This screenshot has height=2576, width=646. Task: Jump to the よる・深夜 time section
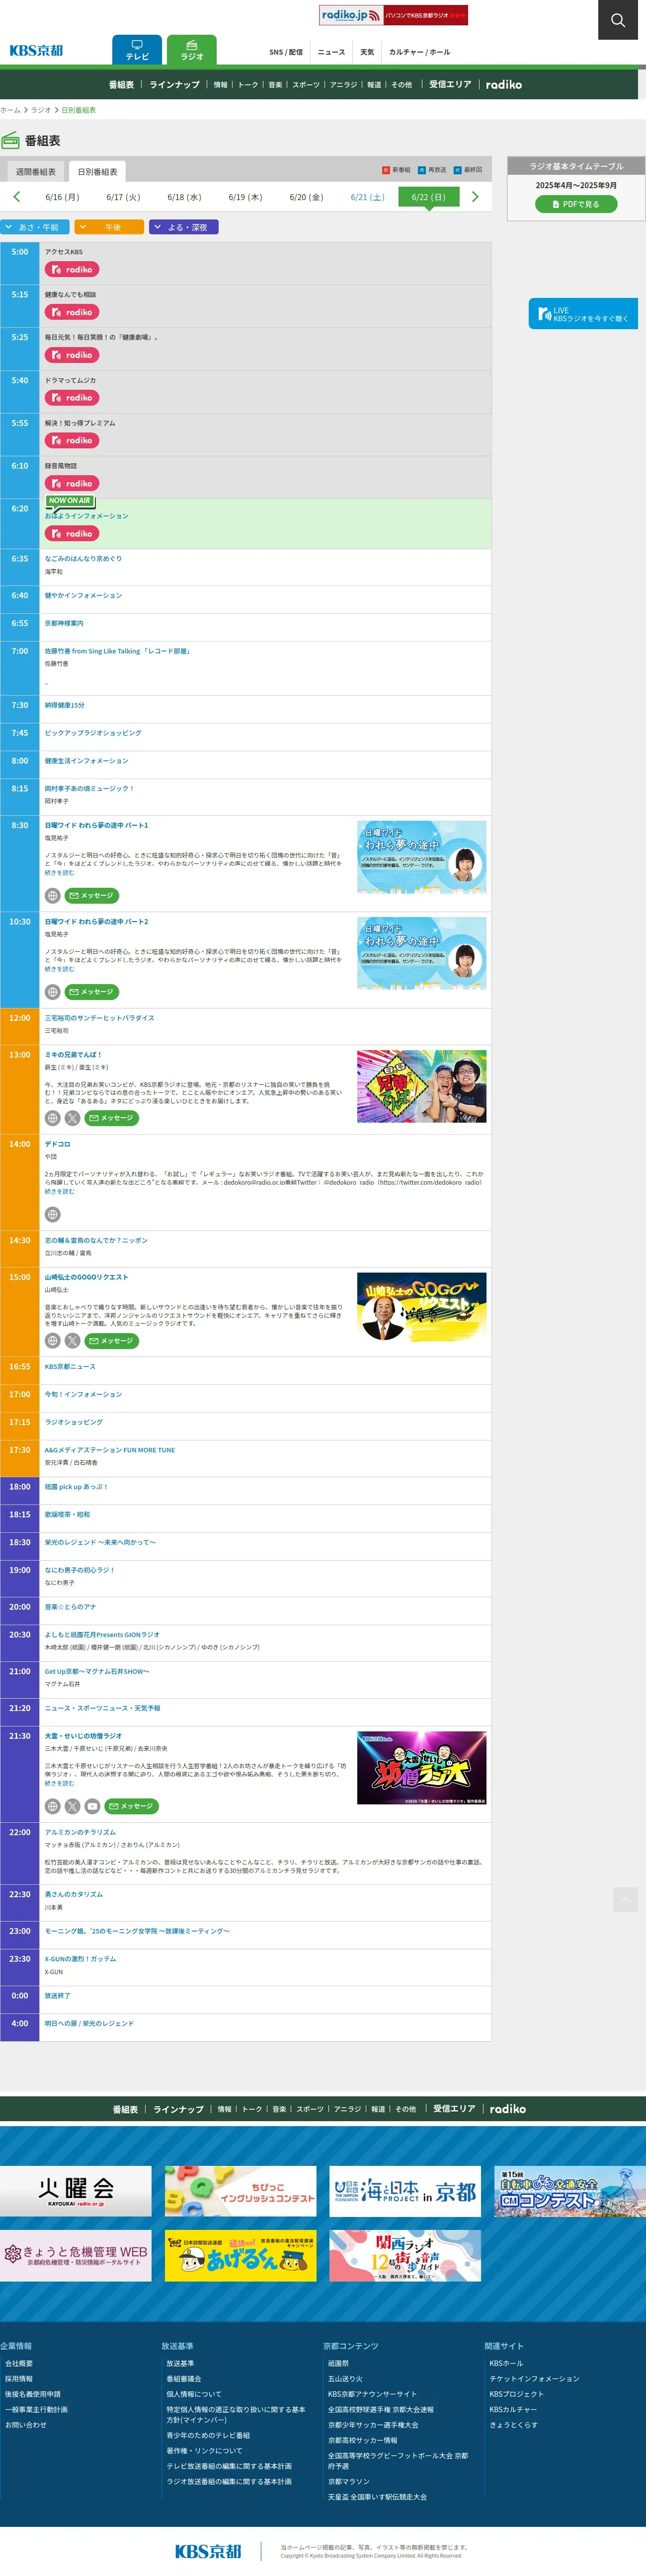coord(184,227)
